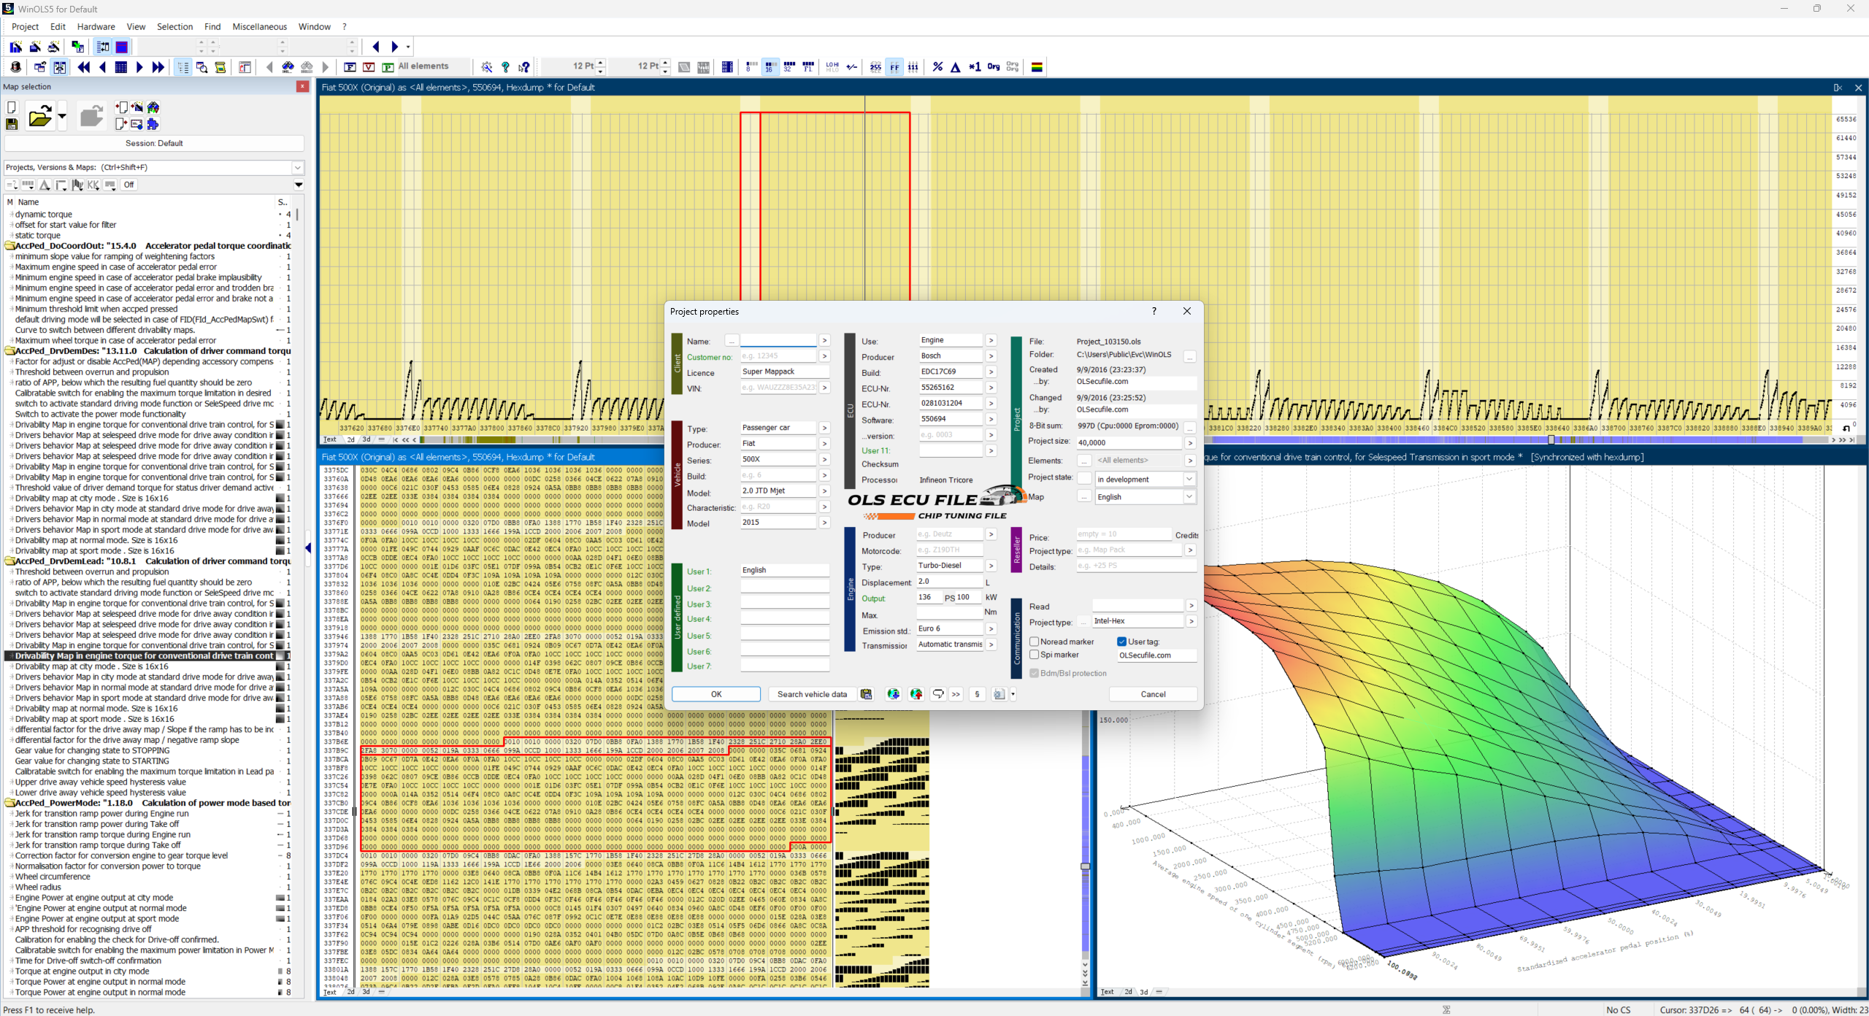Click the browse button next to Folder path

tap(1190, 356)
